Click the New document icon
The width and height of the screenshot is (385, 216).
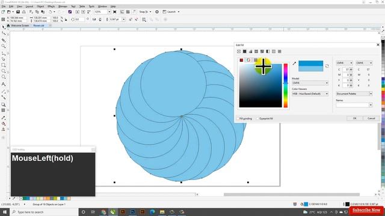pos(3,12)
